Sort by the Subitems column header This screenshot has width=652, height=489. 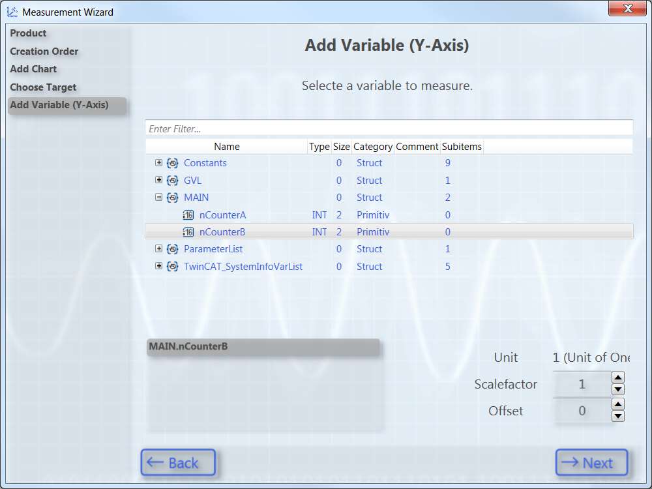pos(462,146)
